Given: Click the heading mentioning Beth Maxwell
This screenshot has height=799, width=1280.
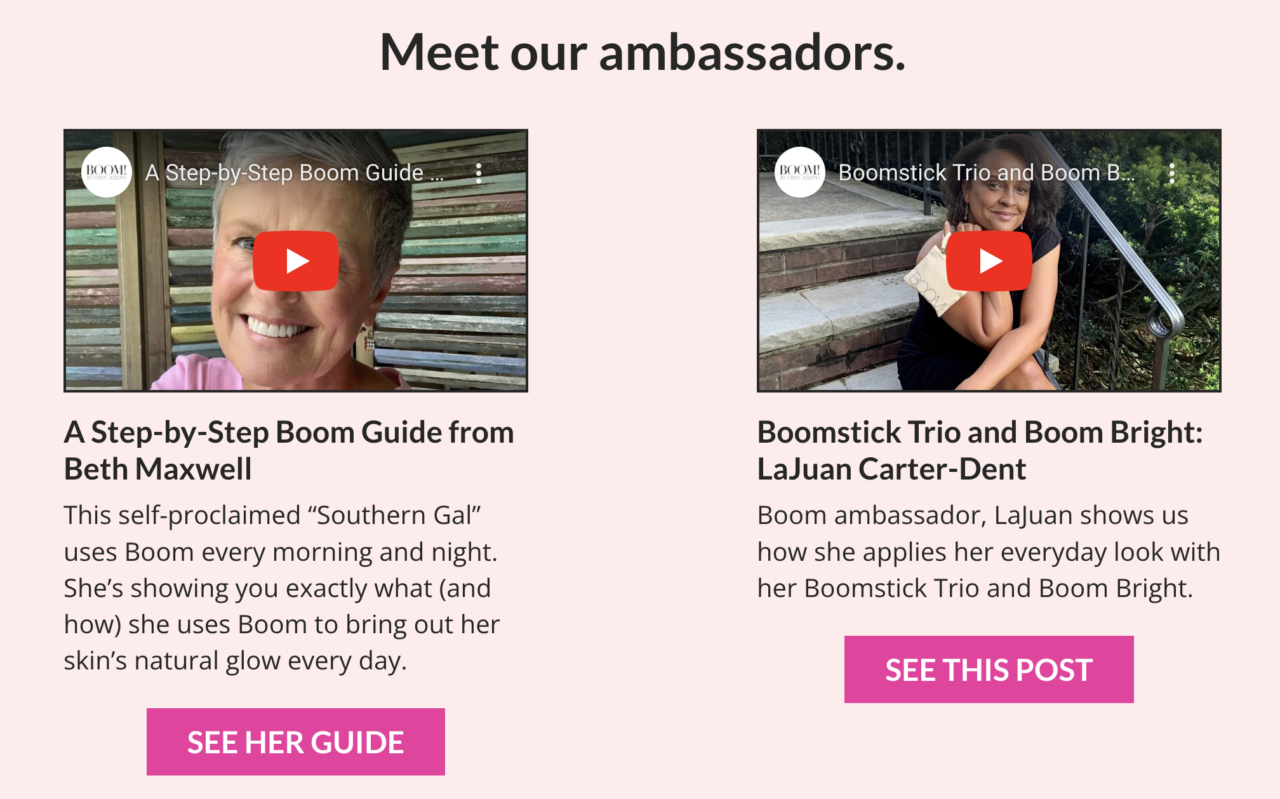Looking at the screenshot, I should [289, 450].
